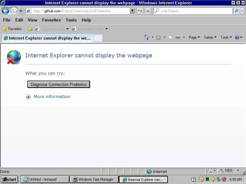Click the green Refresh button

coord(140,11)
